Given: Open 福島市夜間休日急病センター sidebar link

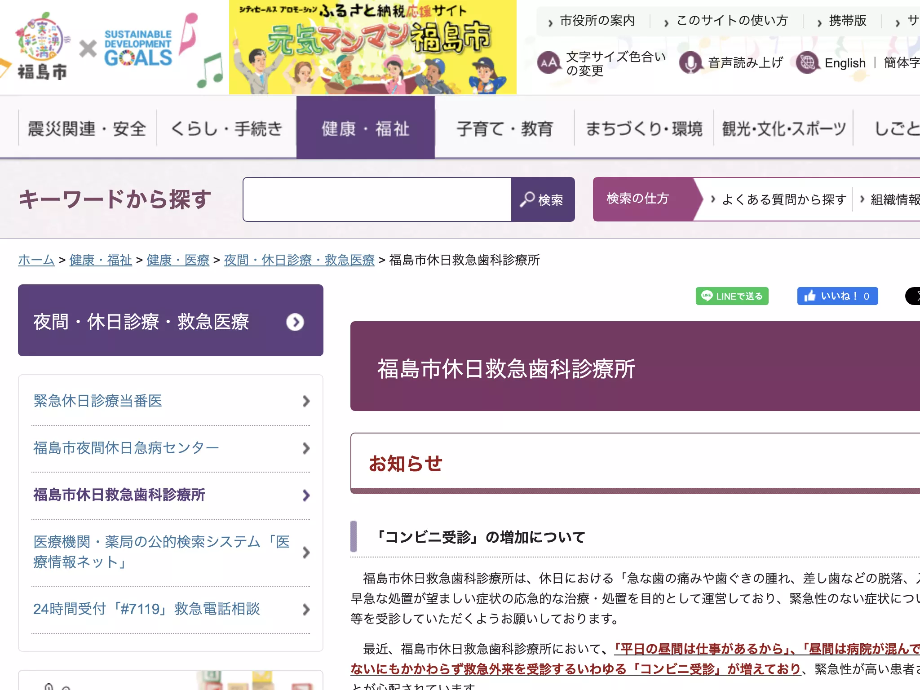Looking at the screenshot, I should [x=126, y=448].
